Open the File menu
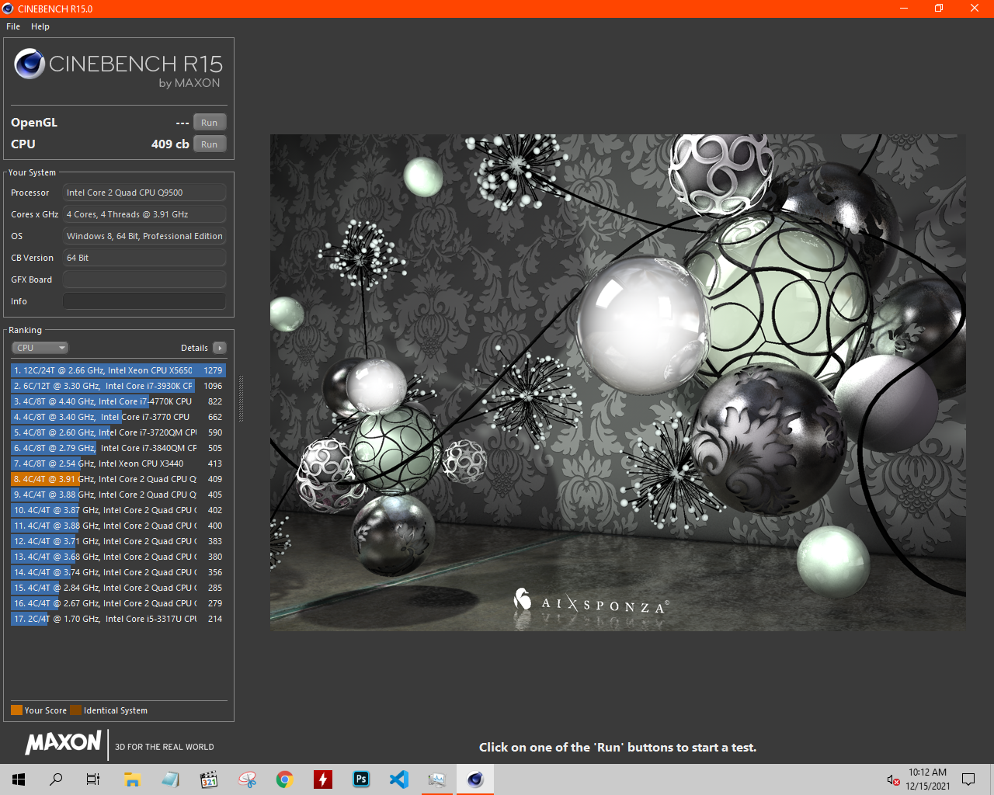The width and height of the screenshot is (994, 795). pos(13,26)
